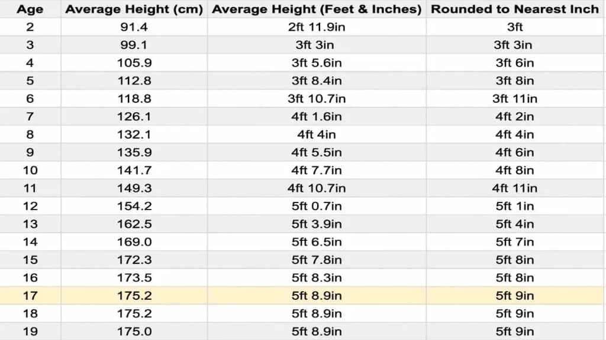Viewport: 606px width, 340px height.
Task: Select the 4ft 5.5in cell
Action: 317,152
